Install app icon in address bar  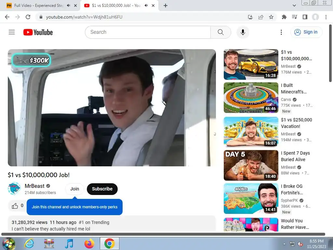[x=250, y=17]
